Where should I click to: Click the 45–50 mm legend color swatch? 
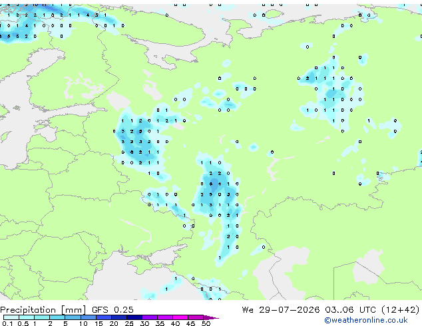[x=196, y=317]
